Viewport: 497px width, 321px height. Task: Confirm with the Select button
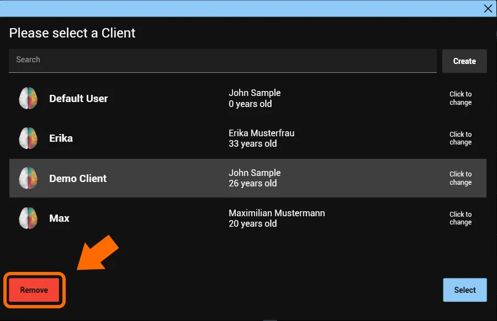(x=464, y=290)
